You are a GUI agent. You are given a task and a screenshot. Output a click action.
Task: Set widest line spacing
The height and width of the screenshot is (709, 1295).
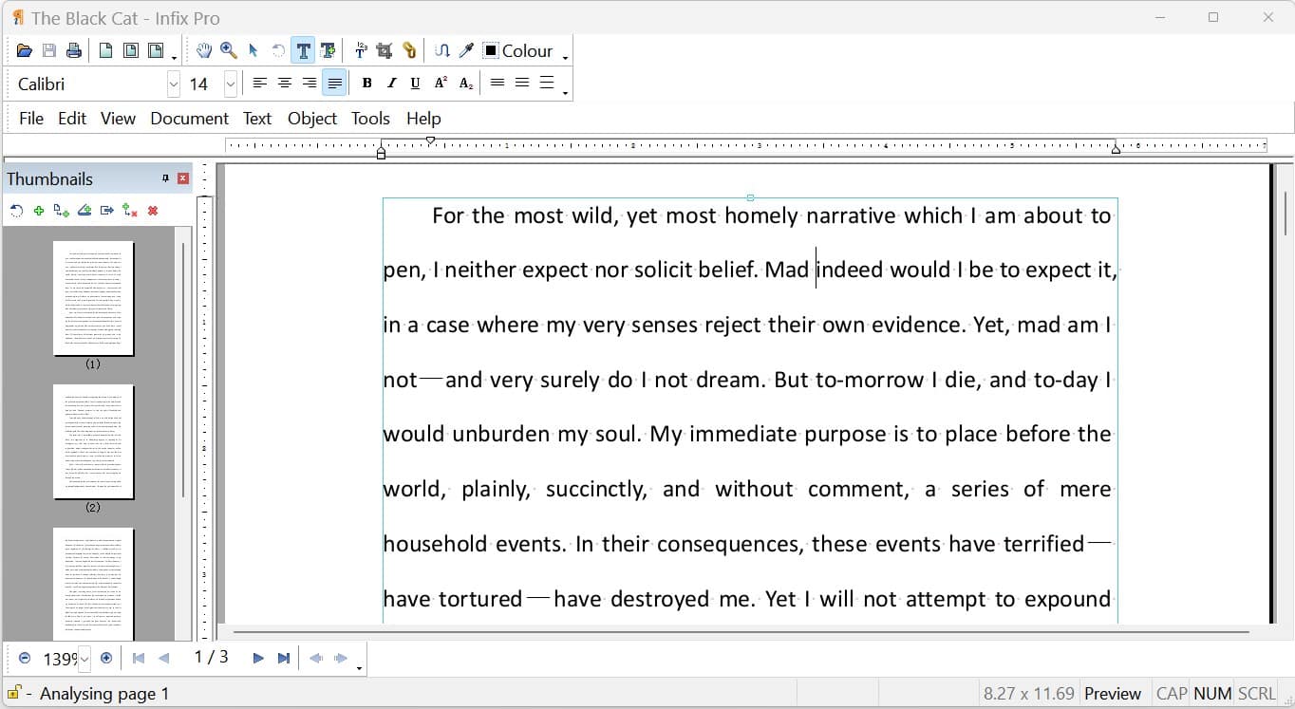pyautogui.click(x=547, y=84)
